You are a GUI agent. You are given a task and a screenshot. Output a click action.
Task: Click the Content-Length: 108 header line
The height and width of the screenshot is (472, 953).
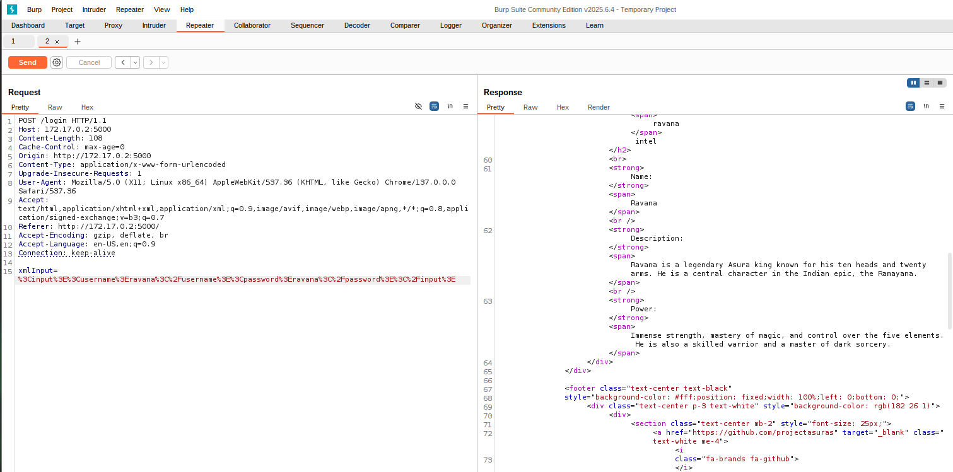61,138
